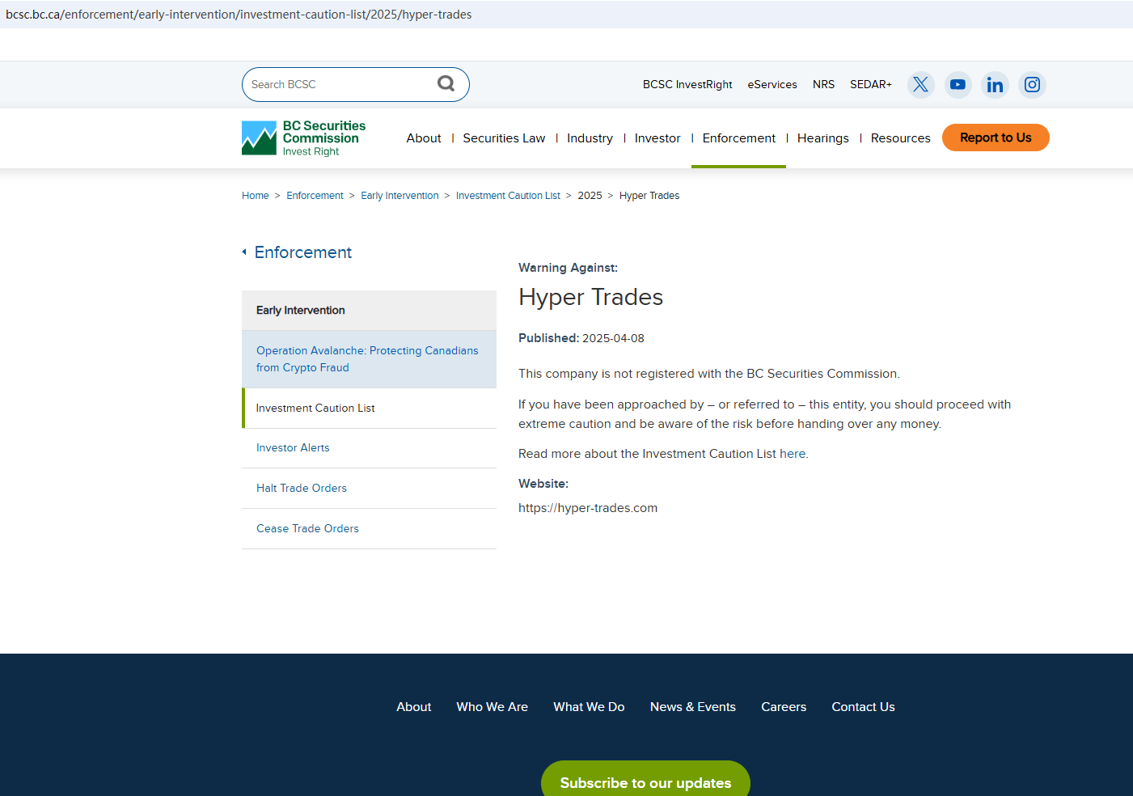
Task: Open the YouTube social icon
Action: [958, 85]
